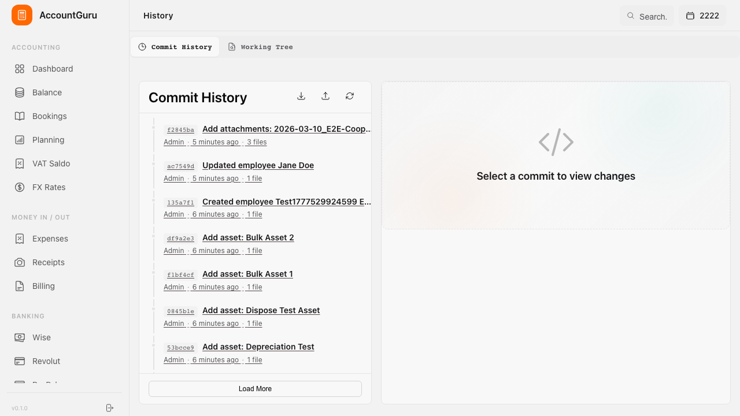Click the orange AccountGuru logo icon
Viewport: 740px width, 416px height.
click(x=22, y=15)
